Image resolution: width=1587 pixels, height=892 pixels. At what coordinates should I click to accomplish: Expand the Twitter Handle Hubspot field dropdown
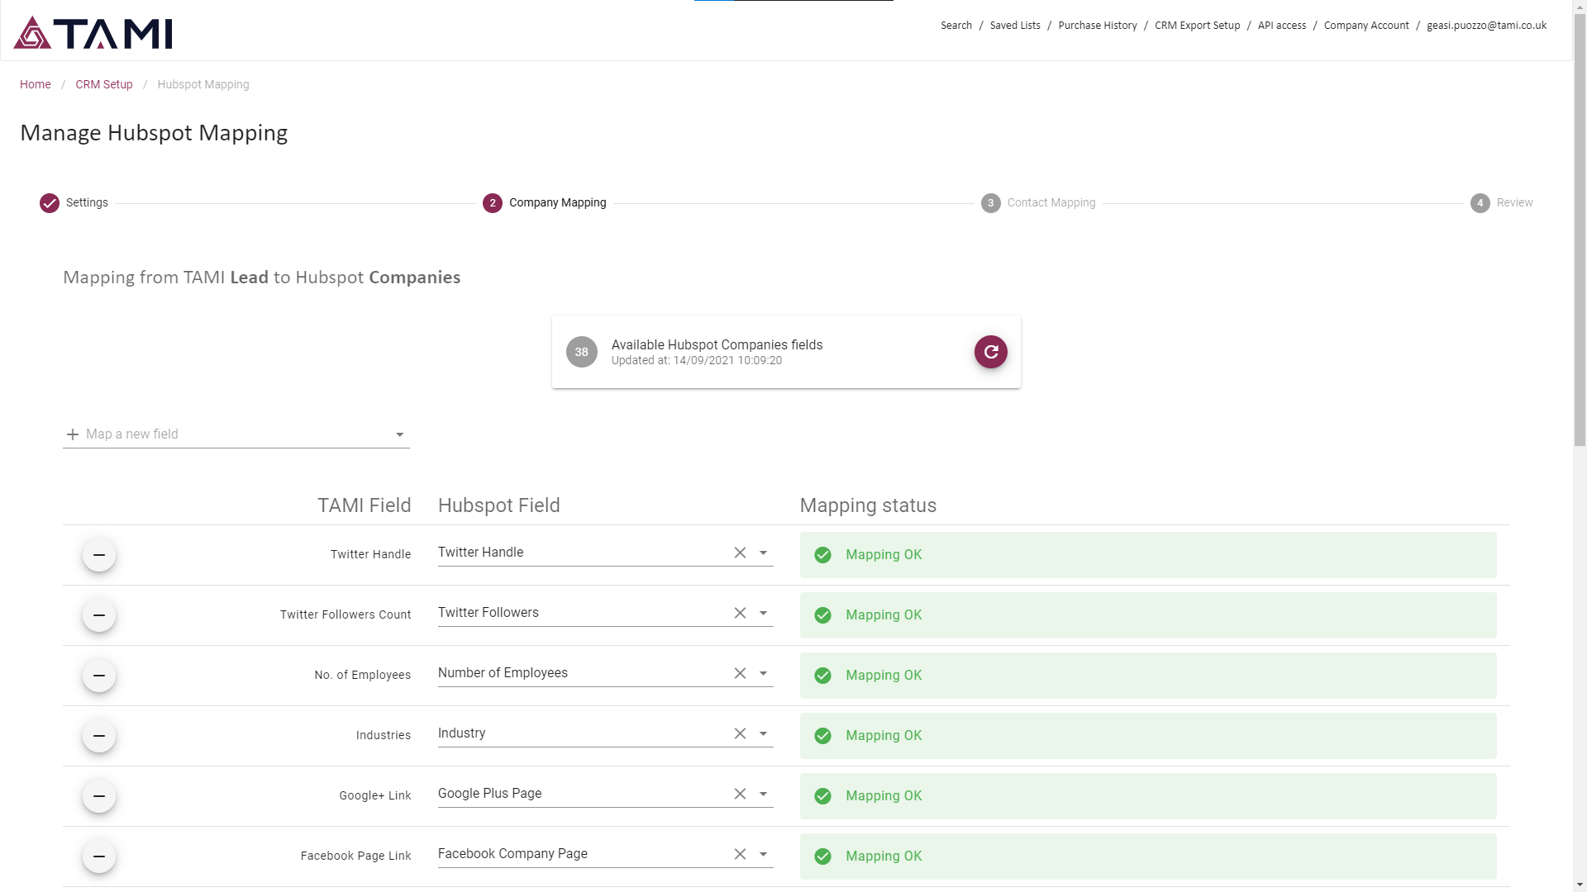click(763, 553)
